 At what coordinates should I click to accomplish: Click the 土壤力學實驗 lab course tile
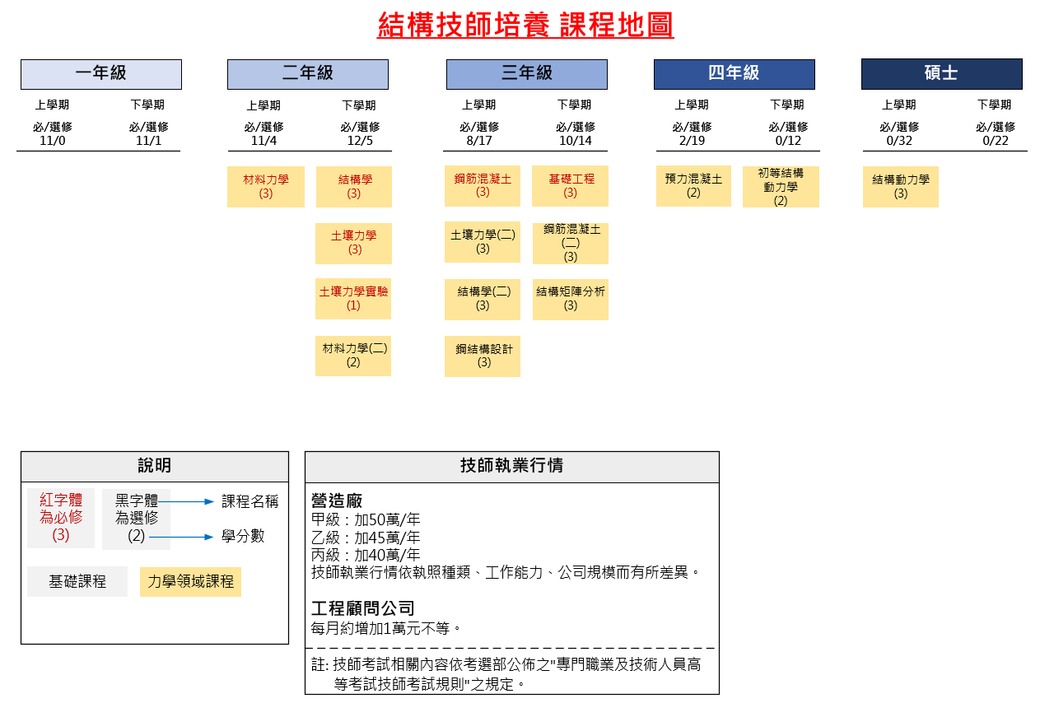353,299
